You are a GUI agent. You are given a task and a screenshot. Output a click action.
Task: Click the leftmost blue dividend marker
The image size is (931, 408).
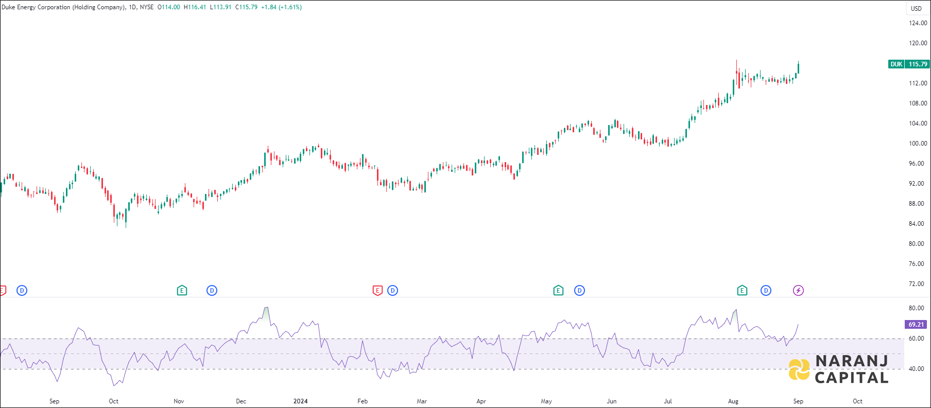(x=22, y=291)
